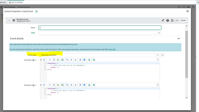Open script debugger from Parameter 1 toolbar

point(89,60)
